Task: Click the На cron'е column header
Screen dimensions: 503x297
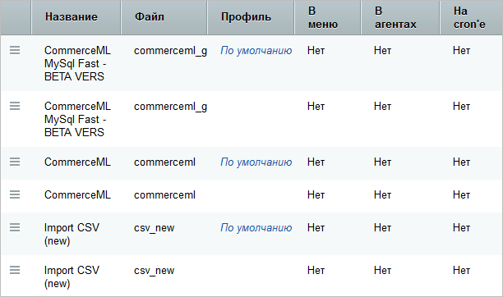Action: coord(469,17)
